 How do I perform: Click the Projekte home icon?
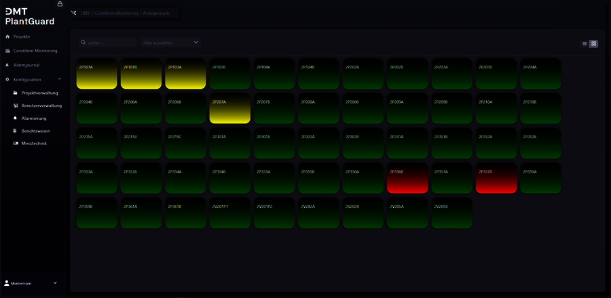tap(7, 36)
